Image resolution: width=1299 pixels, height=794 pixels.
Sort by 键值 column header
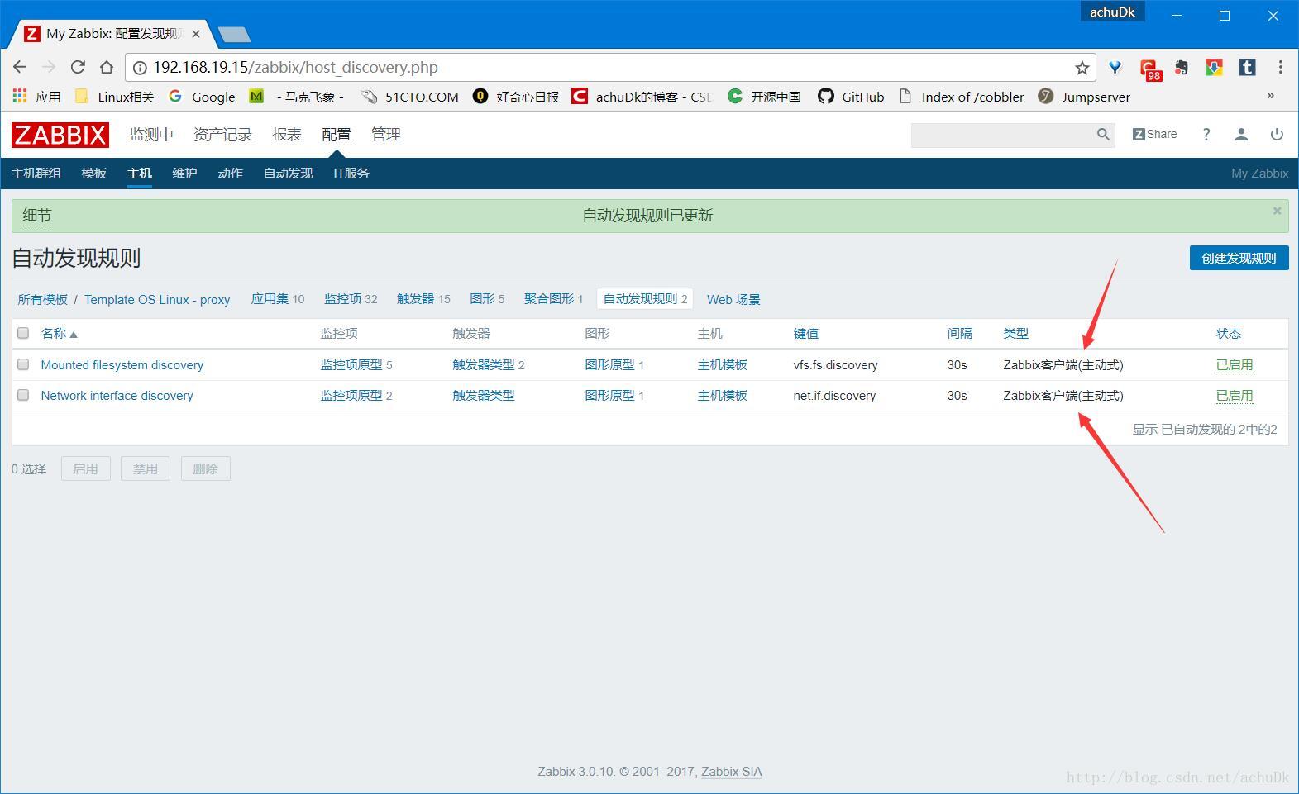coord(805,333)
